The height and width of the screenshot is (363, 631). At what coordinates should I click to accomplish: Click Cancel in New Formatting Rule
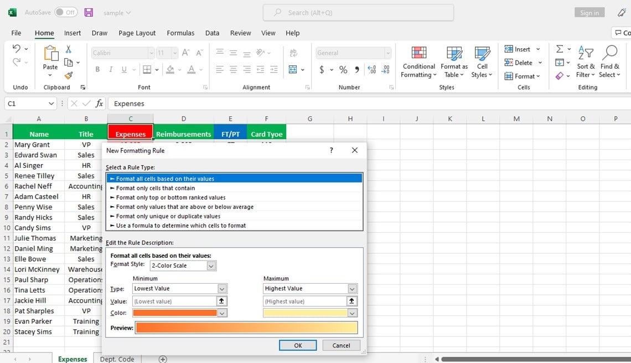coord(342,345)
